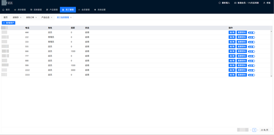Click scroll down arrow of table scrollbar
The height and width of the screenshot is (135, 274).
click(x=271, y=76)
